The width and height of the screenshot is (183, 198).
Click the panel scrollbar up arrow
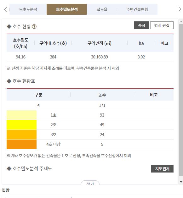click(181, 21)
